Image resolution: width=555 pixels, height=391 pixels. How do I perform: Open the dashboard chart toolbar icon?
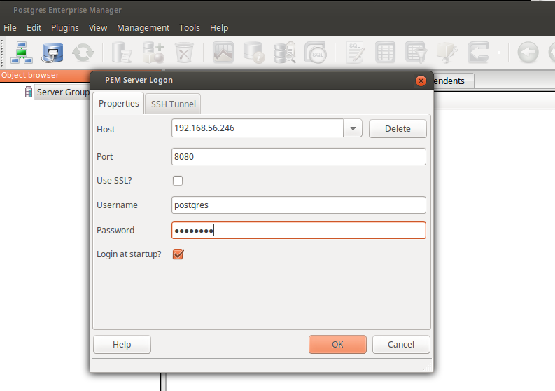point(223,53)
